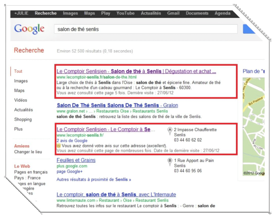This screenshot has height=218, width=275.
Task: Select the Tout filter in left sidebar
Action: pyautogui.click(x=18, y=71)
